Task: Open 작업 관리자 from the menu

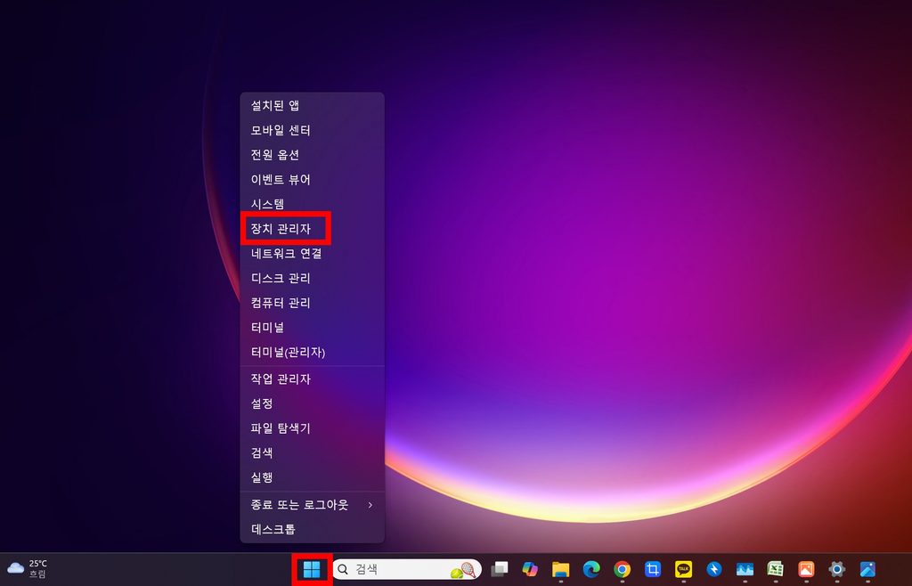Action: 313,379
